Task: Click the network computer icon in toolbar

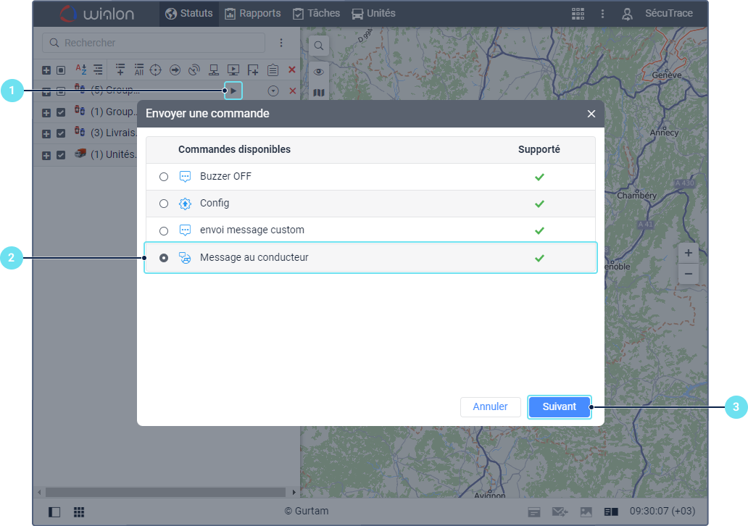Action: [x=214, y=70]
